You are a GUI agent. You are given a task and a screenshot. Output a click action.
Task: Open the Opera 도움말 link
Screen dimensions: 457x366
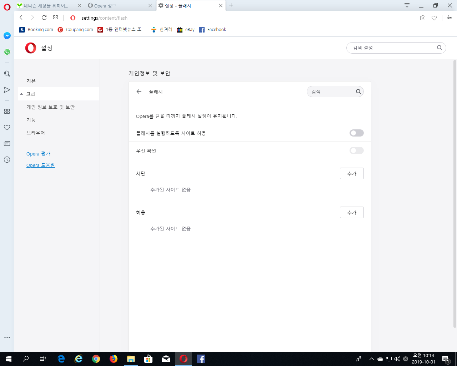click(x=41, y=165)
